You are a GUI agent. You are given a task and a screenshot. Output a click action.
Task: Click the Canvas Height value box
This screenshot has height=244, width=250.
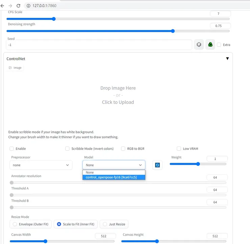click(x=217, y=236)
